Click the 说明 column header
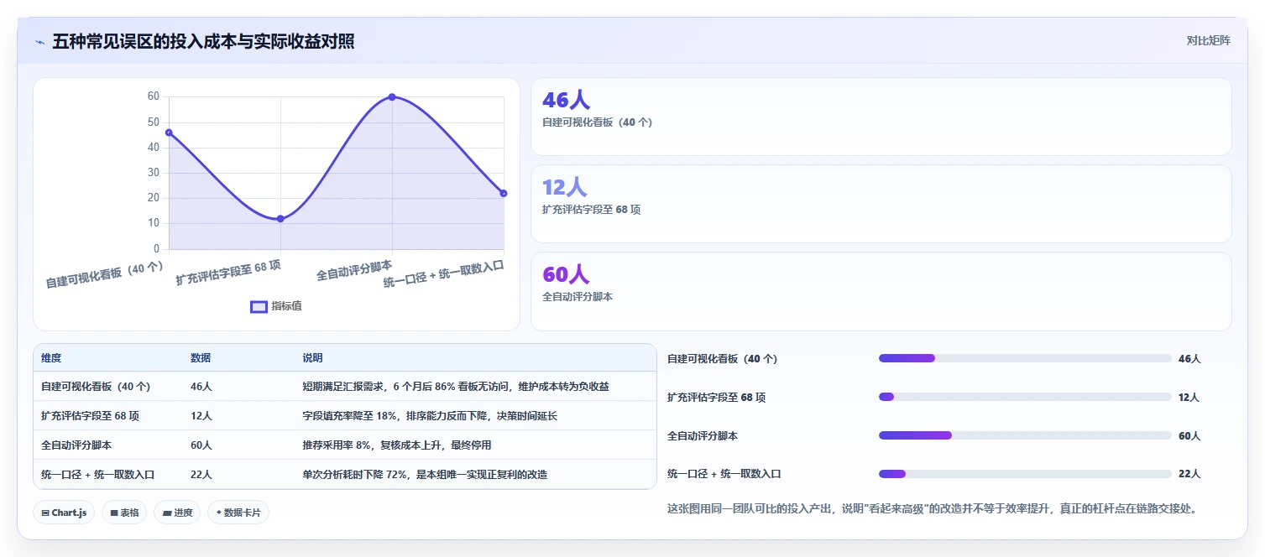The image size is (1265, 557). coord(312,358)
